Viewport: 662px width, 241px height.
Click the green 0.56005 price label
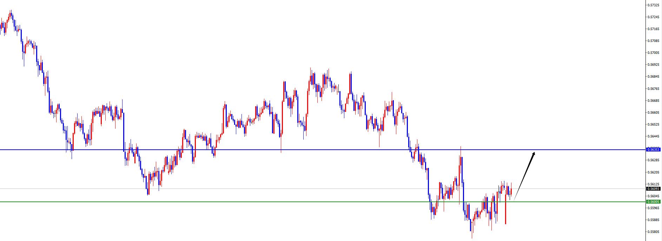(653, 201)
